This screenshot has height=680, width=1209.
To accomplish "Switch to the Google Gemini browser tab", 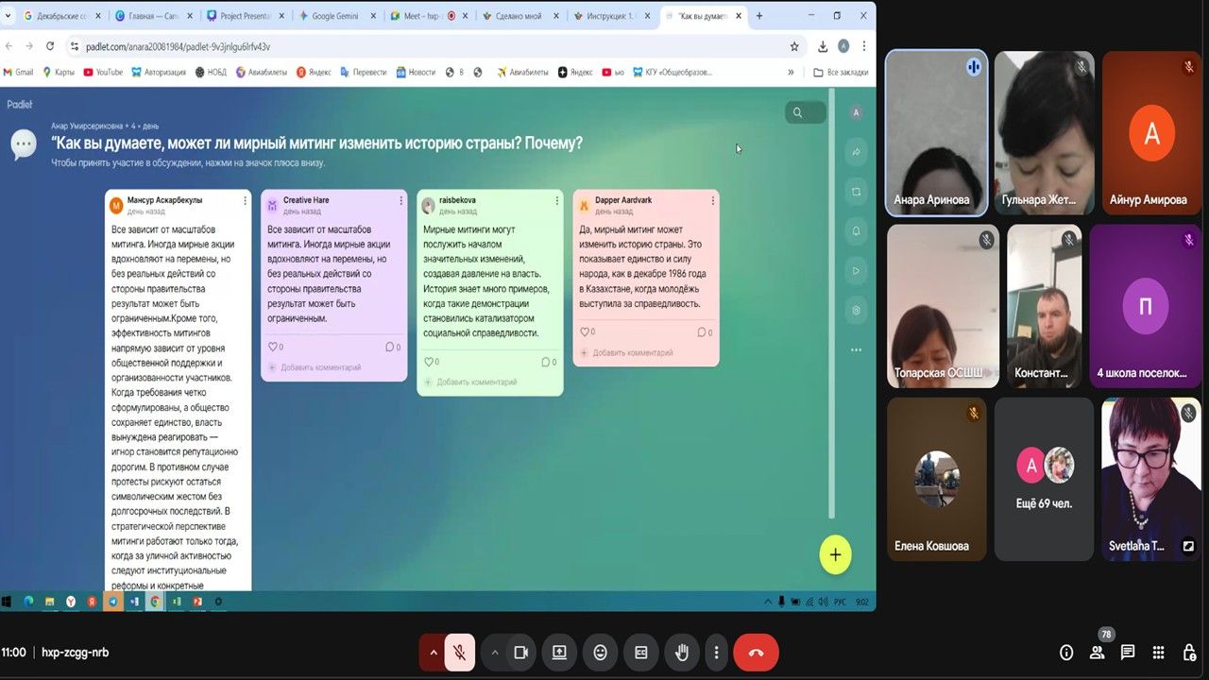I will click(x=335, y=16).
